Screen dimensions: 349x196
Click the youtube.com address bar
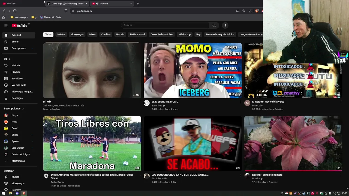coord(153,11)
